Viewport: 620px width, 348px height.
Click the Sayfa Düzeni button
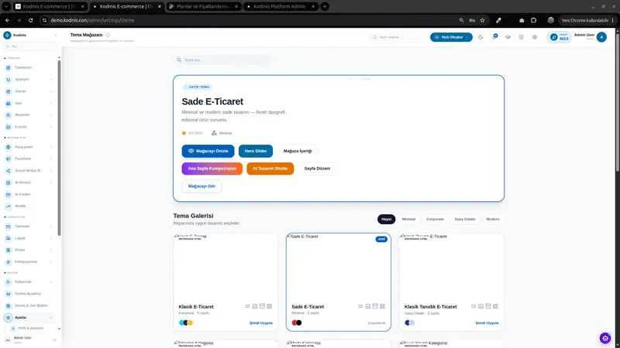pos(317,169)
